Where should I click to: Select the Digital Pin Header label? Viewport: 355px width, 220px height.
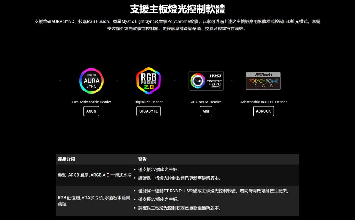[149, 102]
